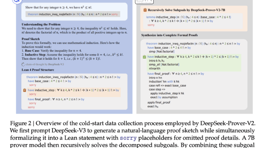This screenshot has width=264, height=148.
Task: Click the Figure 2 caption label
Action: coord(21,124)
